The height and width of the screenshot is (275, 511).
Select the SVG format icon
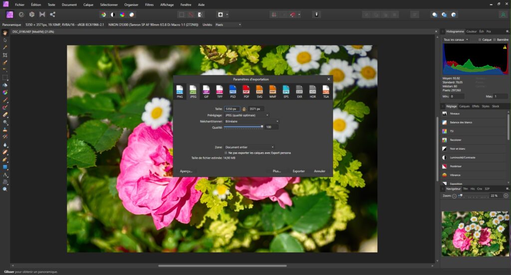pyautogui.click(x=259, y=91)
